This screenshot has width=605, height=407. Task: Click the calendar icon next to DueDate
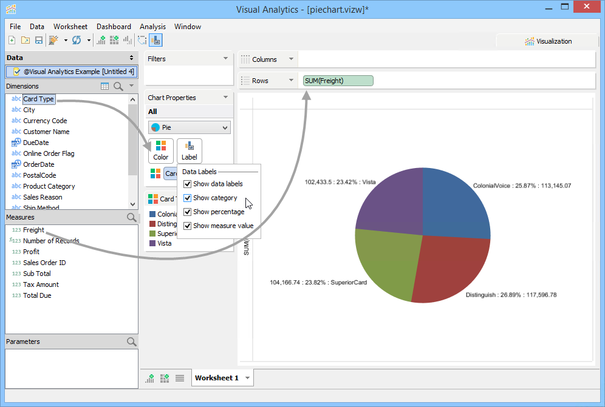coord(16,143)
